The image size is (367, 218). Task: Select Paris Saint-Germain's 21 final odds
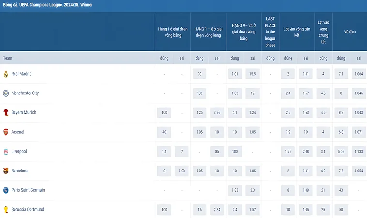pyautogui.click(x=323, y=190)
